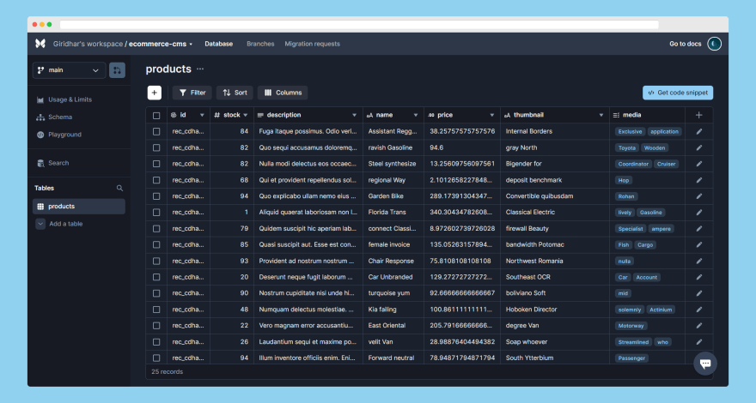
Task: Open the Schema page in the sidebar
Action: coord(54,117)
